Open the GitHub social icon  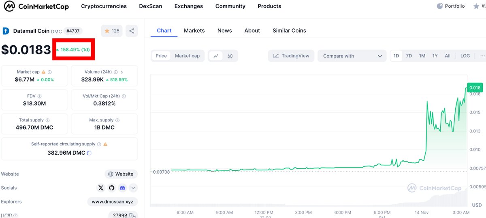click(x=112, y=188)
